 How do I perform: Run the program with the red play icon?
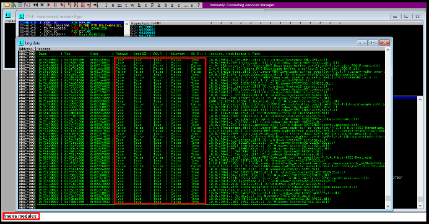point(49,5)
